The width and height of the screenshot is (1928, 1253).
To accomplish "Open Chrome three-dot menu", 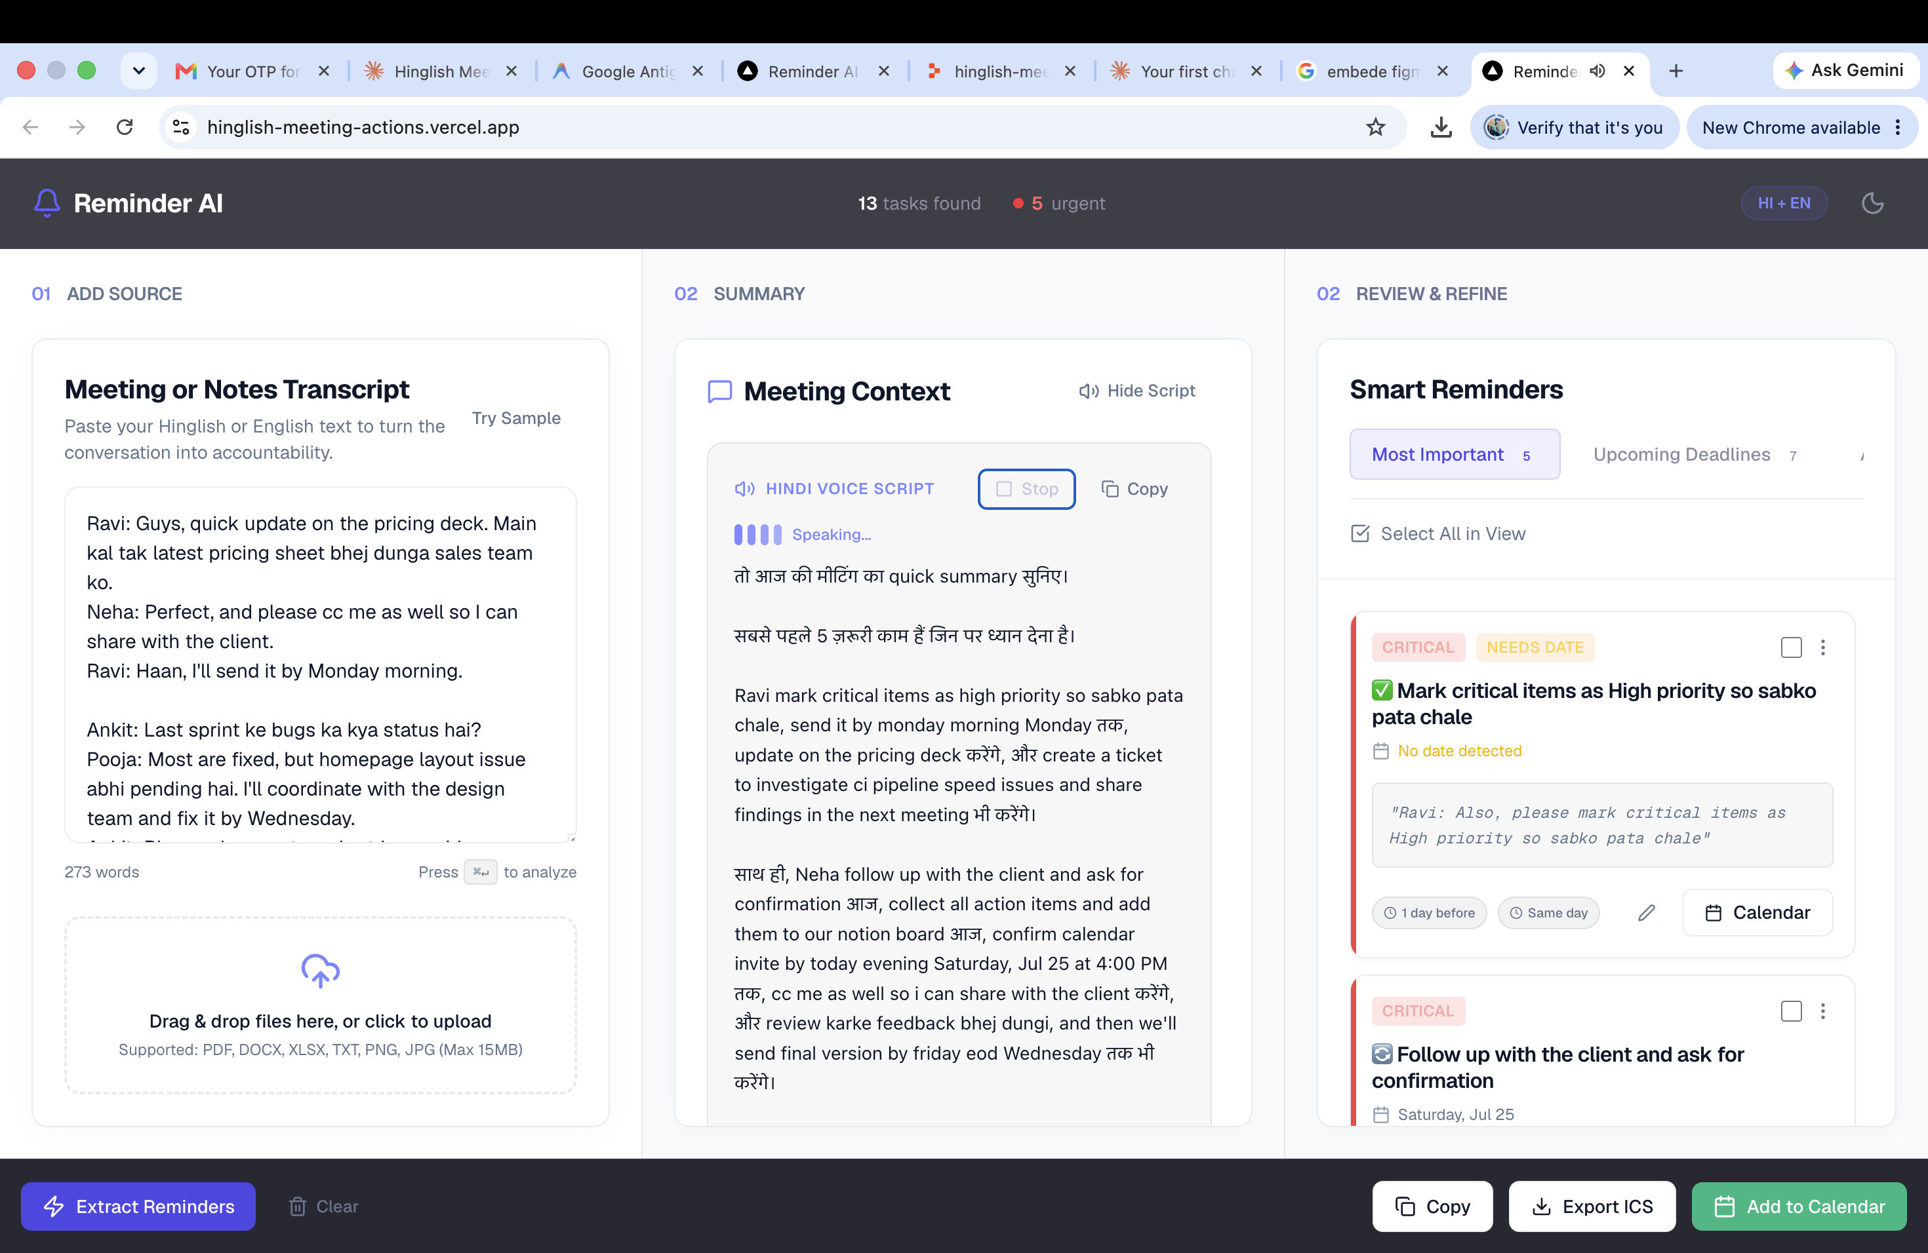I will click(x=1898, y=127).
